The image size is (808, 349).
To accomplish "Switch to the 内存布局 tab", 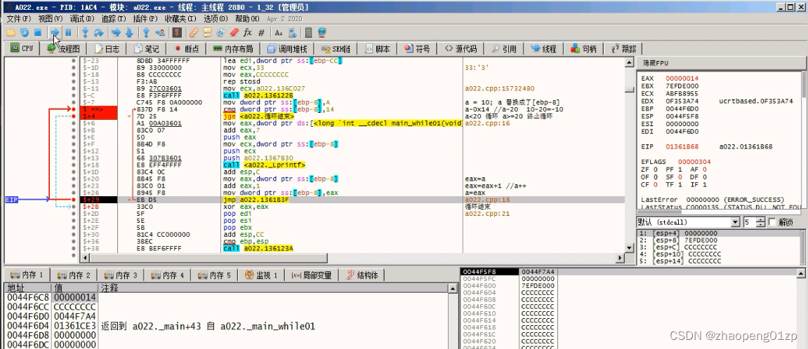I will coord(233,49).
